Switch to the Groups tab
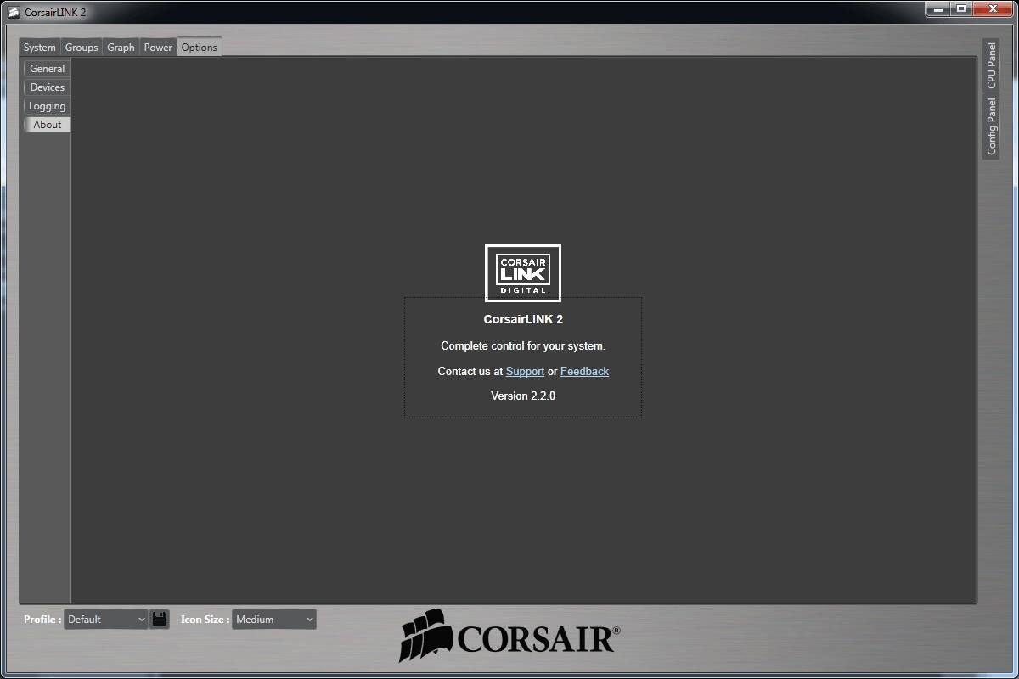Image resolution: width=1019 pixels, height=679 pixels. point(82,48)
